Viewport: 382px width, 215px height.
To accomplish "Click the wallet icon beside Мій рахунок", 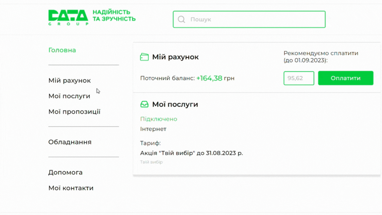I will pos(144,57).
